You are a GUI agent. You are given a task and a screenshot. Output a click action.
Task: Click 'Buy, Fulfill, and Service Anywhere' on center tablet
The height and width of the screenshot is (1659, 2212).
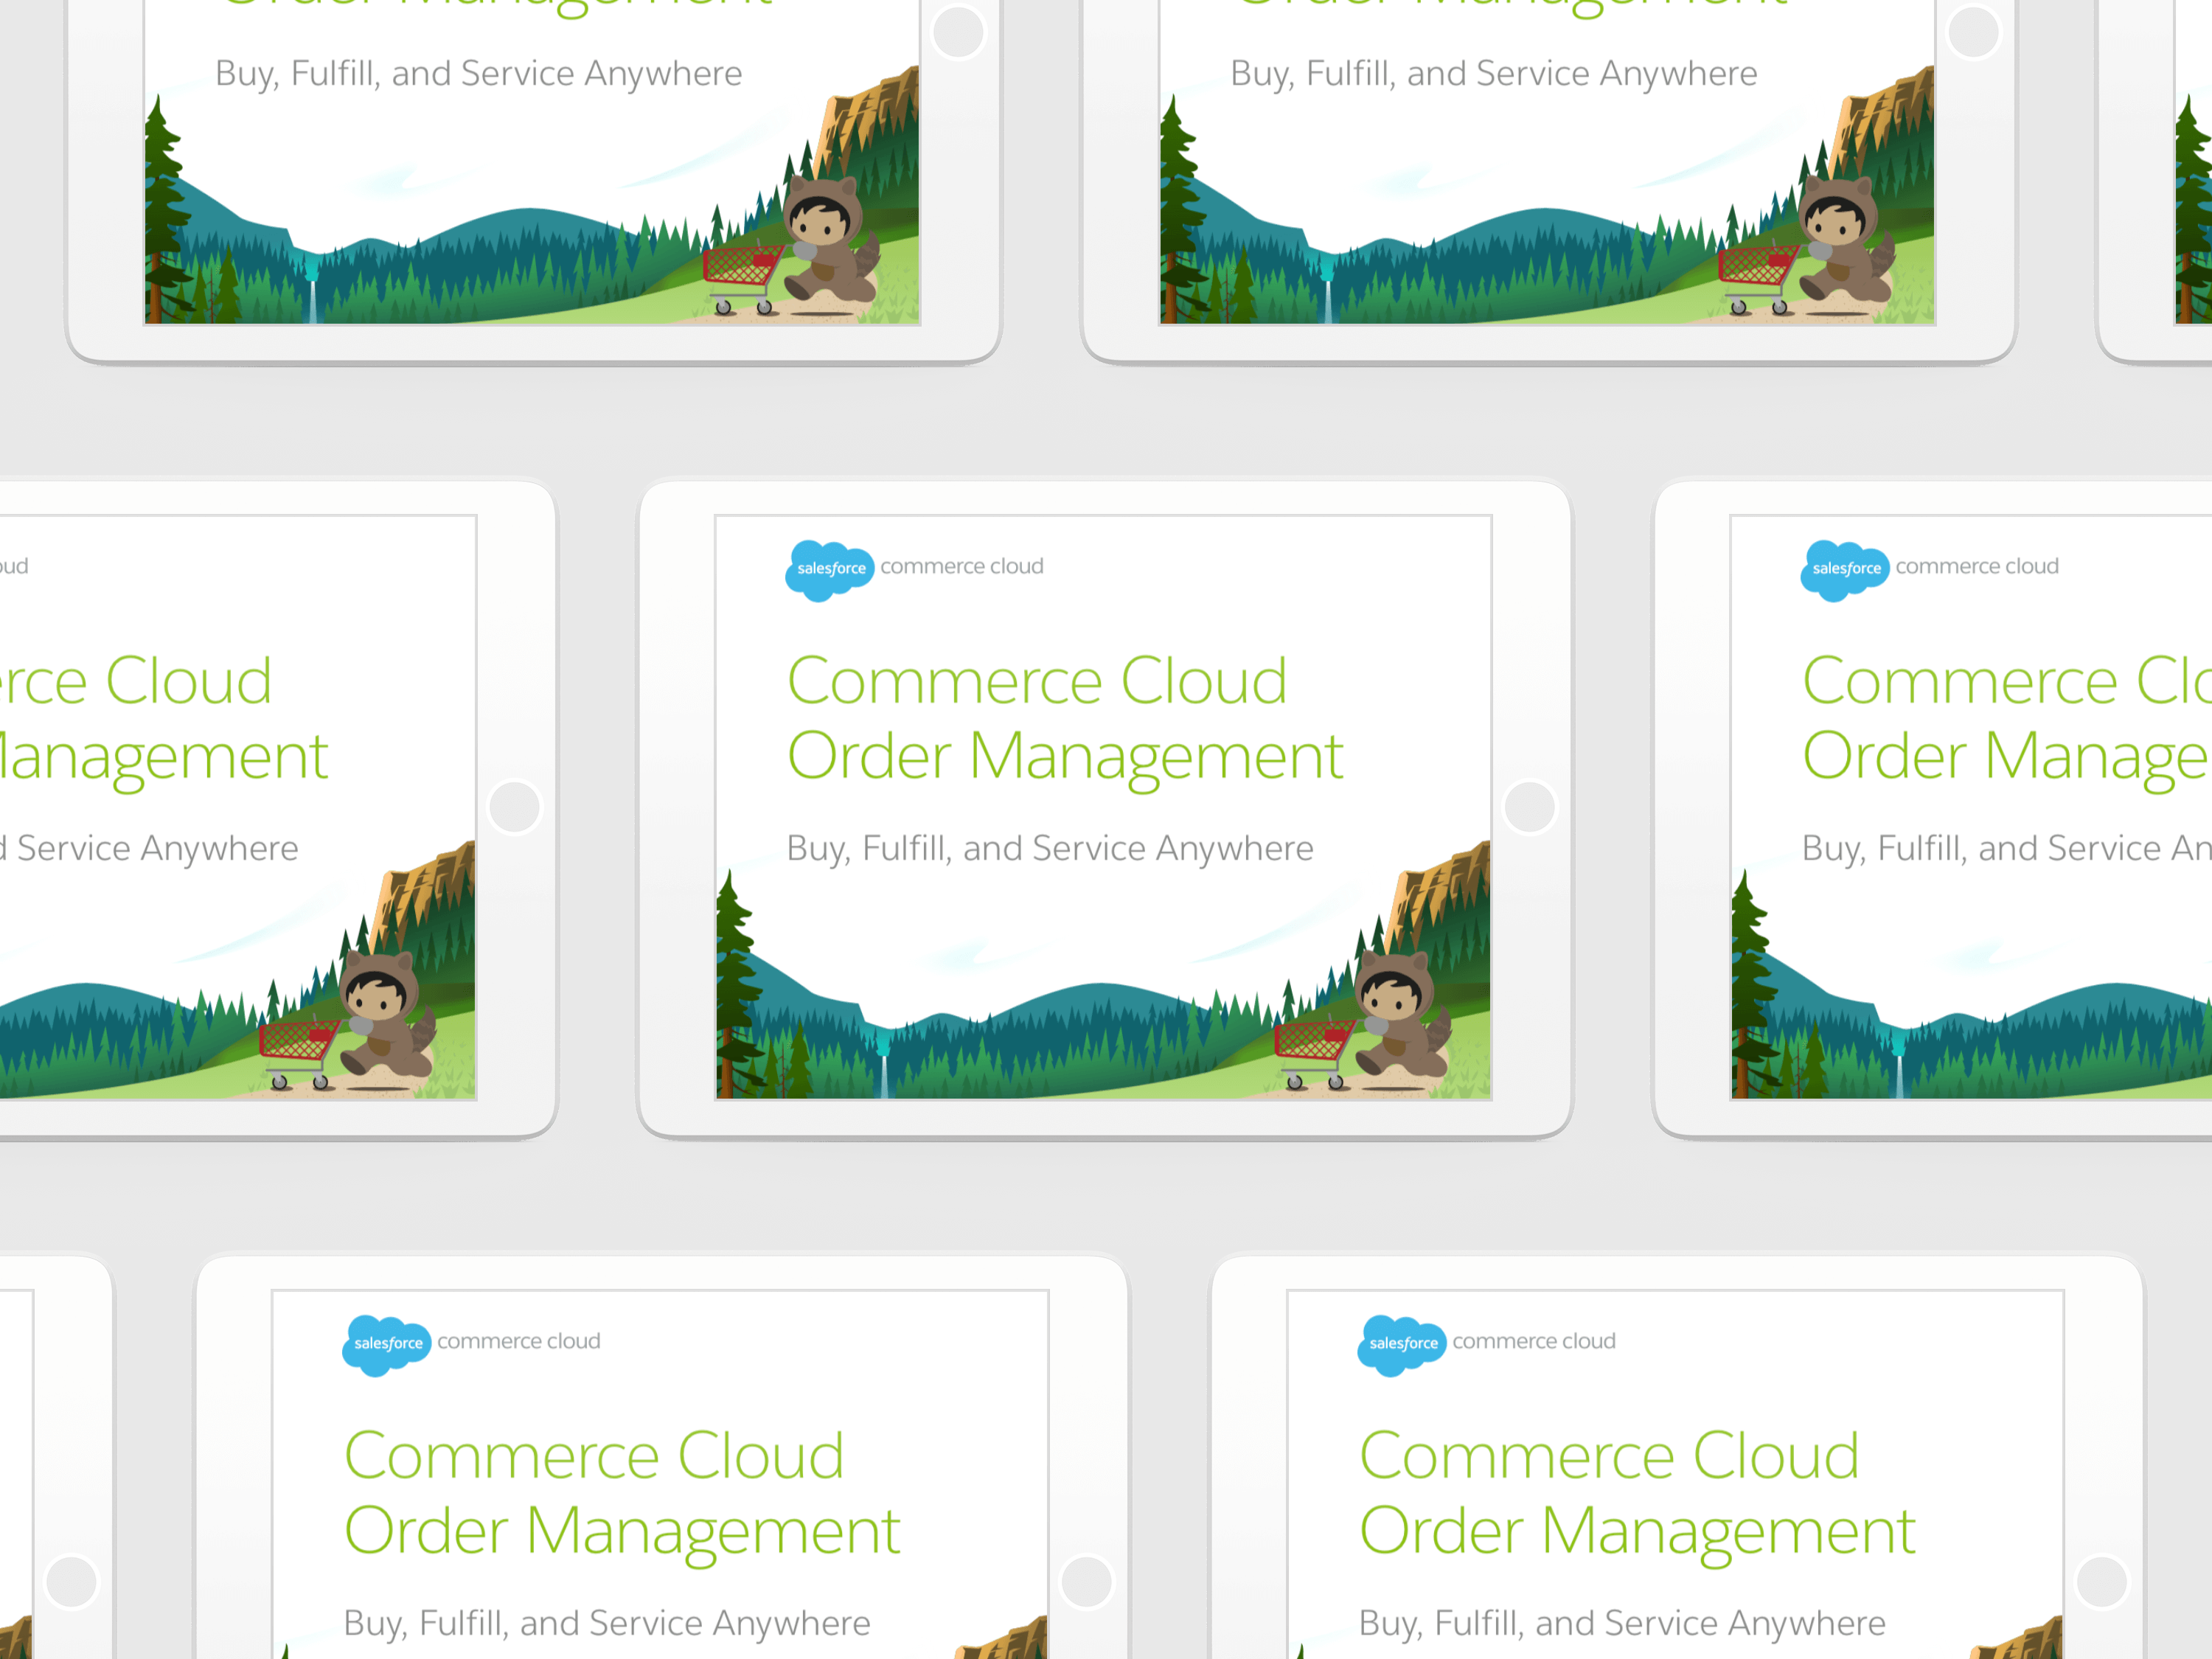point(1049,848)
